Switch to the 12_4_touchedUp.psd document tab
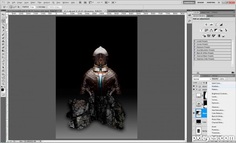The width and height of the screenshot is (236, 143). [34, 11]
